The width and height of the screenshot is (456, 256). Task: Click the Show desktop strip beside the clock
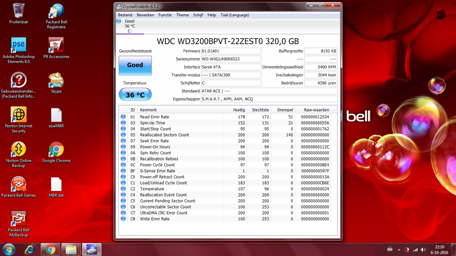click(453, 249)
